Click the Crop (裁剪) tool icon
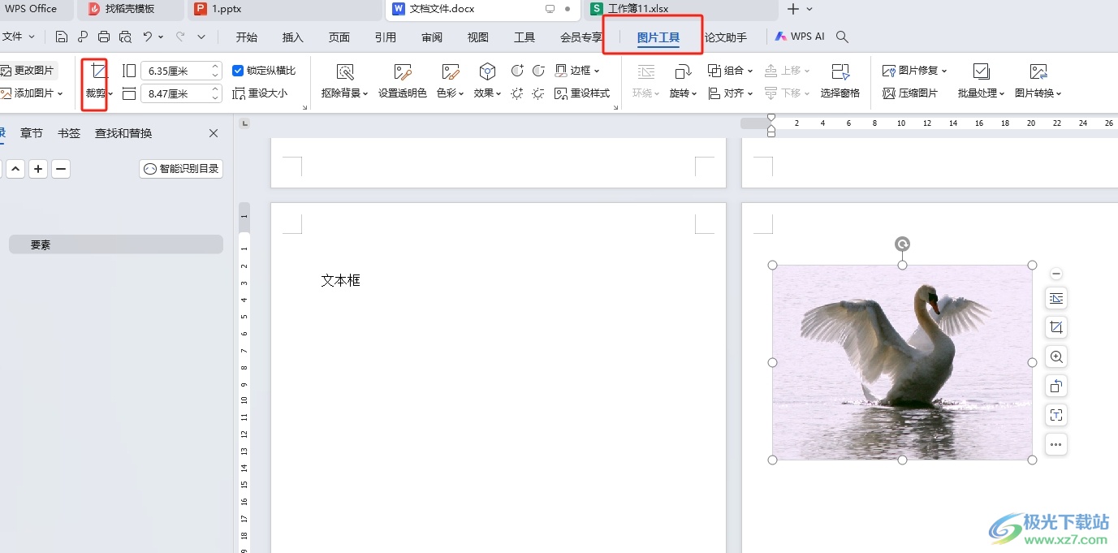 97,71
